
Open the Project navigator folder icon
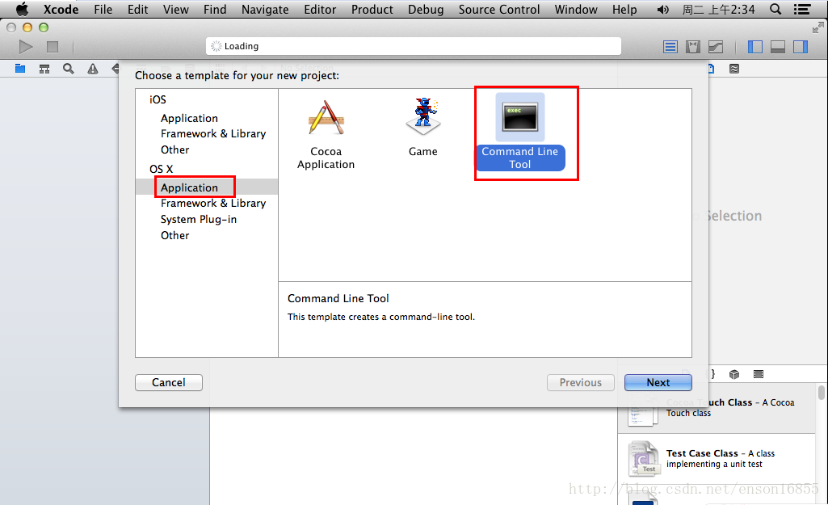(x=20, y=69)
